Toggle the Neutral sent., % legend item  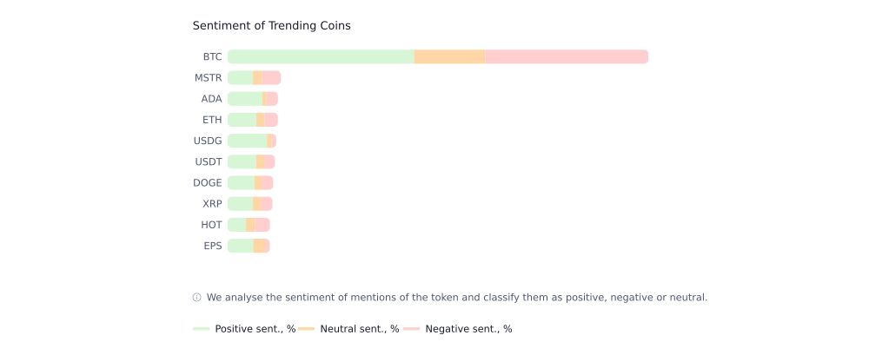click(348, 329)
